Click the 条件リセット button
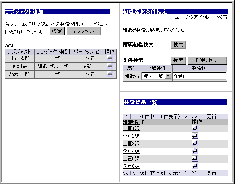 [x=207, y=60]
